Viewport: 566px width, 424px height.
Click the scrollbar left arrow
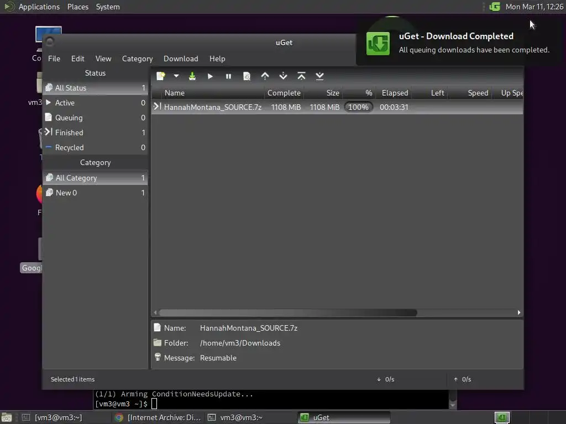tap(155, 312)
